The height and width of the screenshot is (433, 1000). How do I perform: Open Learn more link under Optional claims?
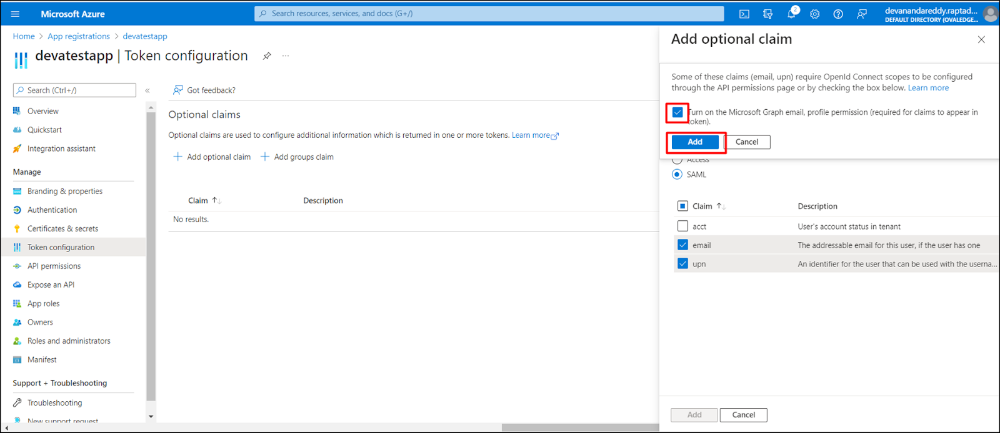click(535, 135)
